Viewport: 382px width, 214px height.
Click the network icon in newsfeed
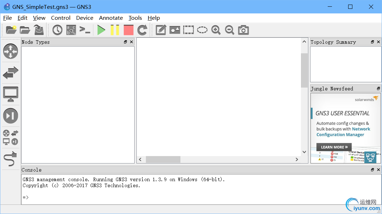370,157
